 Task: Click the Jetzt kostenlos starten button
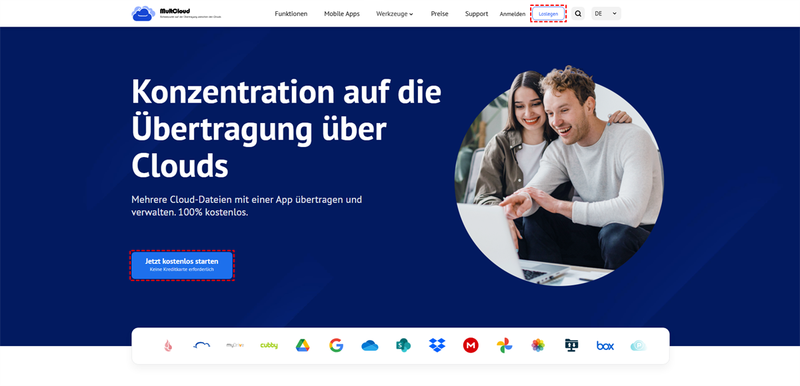pos(182,265)
